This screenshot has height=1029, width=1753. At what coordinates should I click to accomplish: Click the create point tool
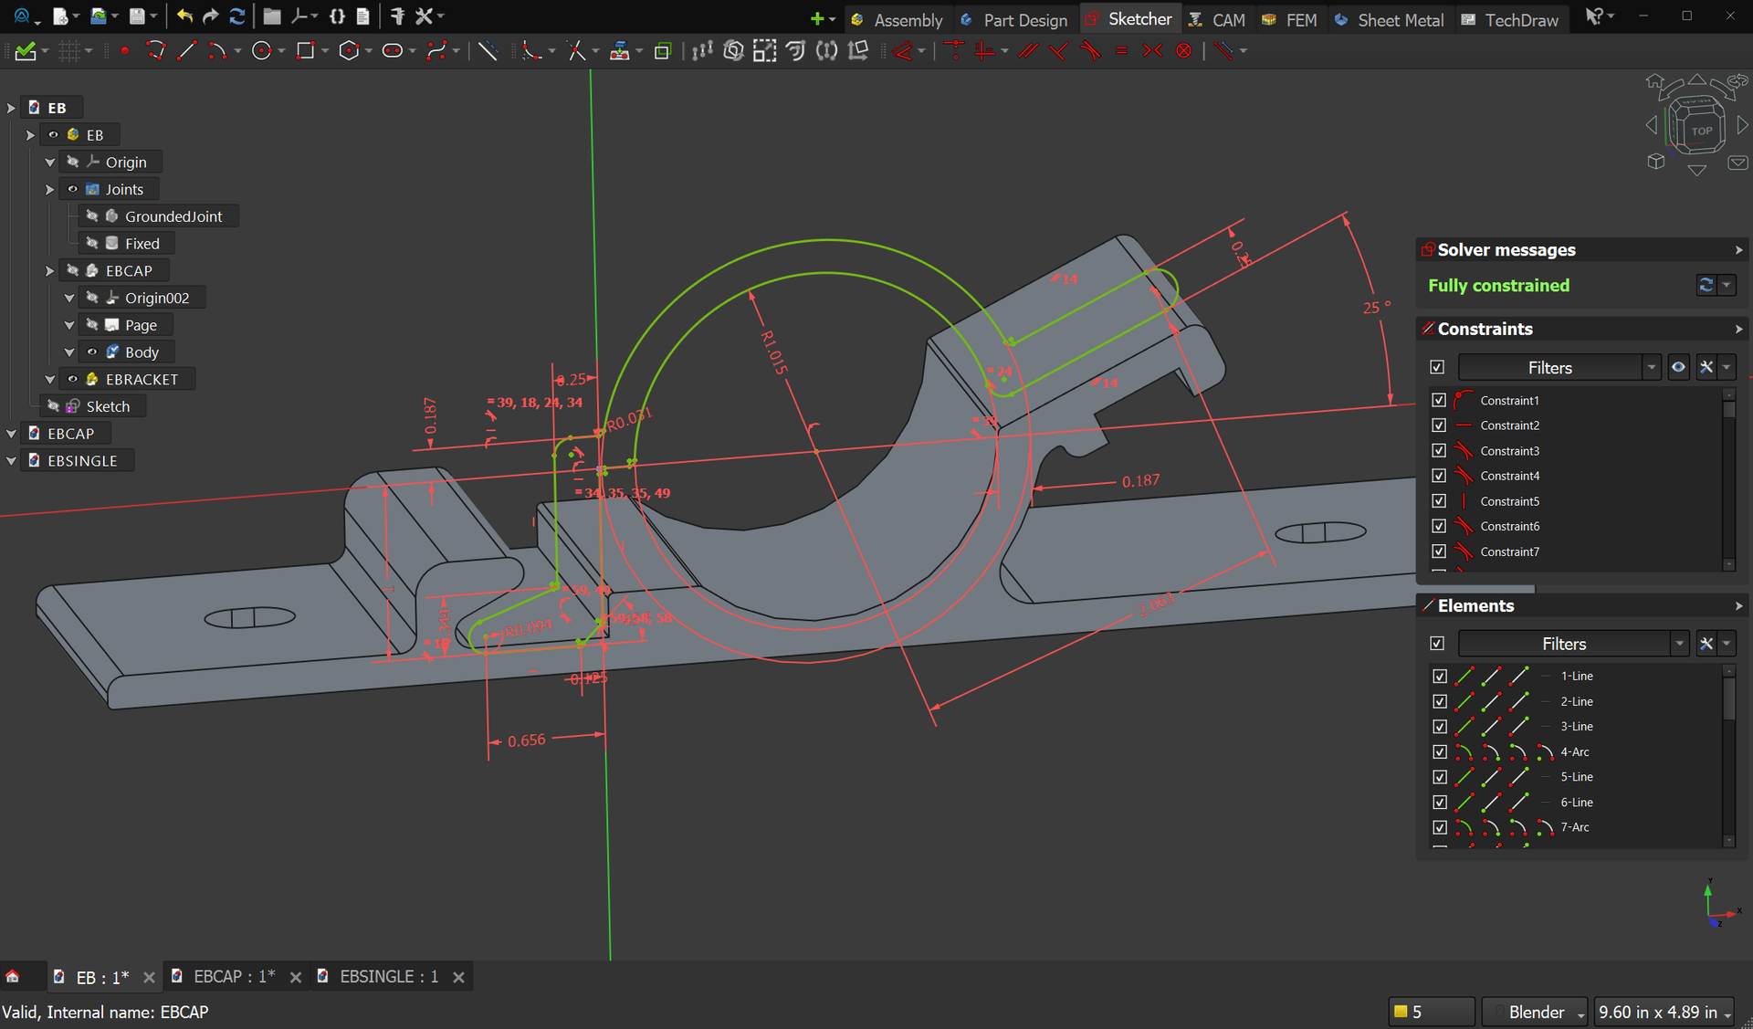(x=125, y=51)
